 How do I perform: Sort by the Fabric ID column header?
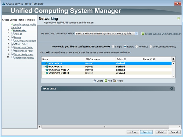[129, 59]
